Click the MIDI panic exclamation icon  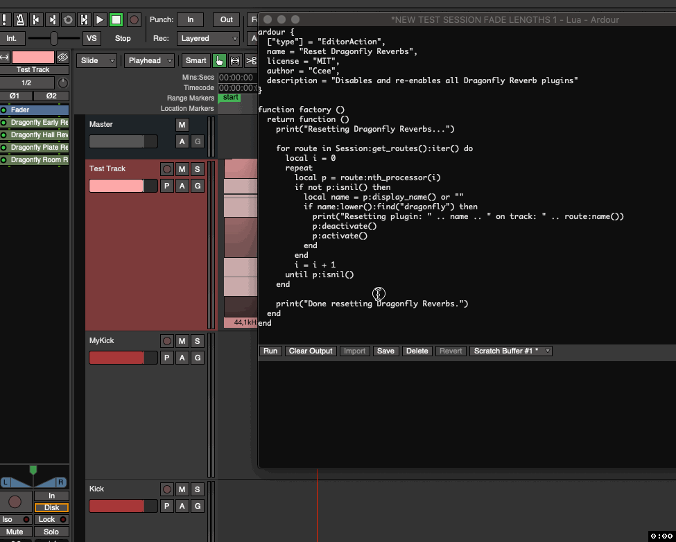tap(6, 19)
